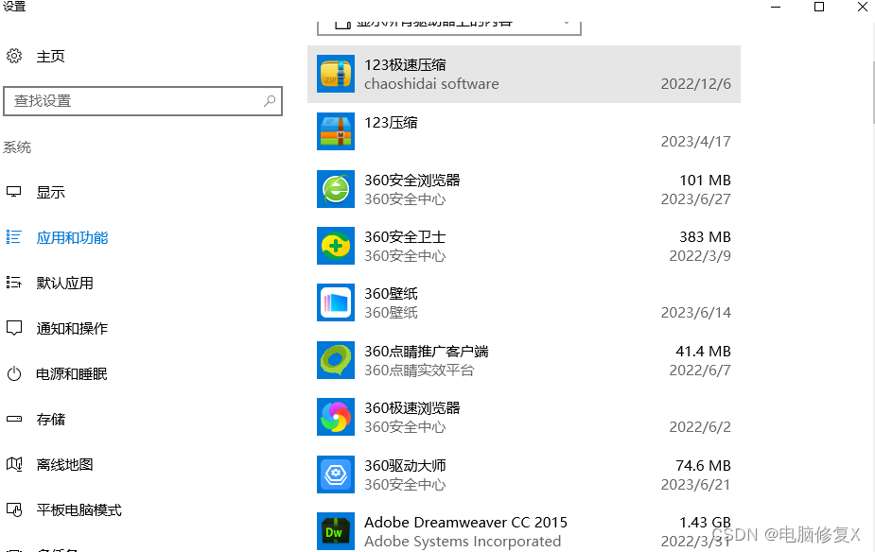Click the Adobe Dreamweaver Dw icon
This screenshot has width=875, height=552.
[336, 531]
